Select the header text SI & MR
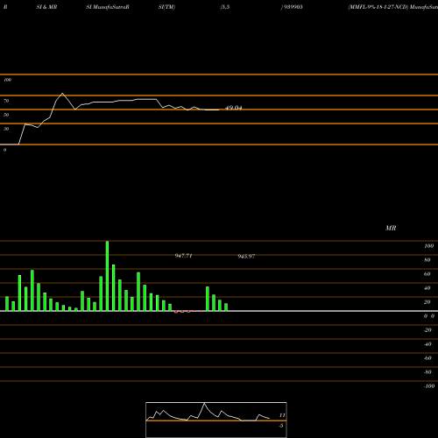Image resolution: width=438 pixels, height=438 pixels. coord(46,7)
